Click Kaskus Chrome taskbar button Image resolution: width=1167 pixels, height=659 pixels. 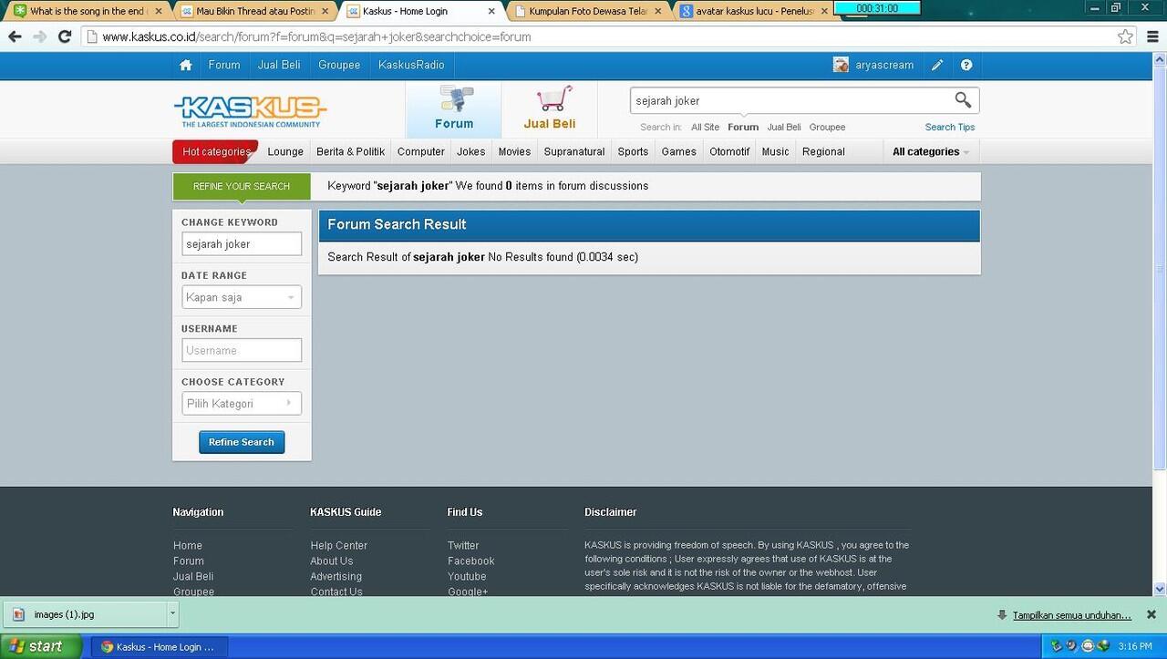coord(160,647)
